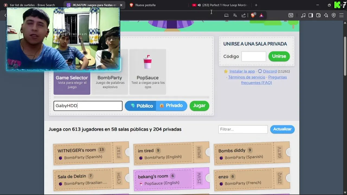Viewport: 347px width, 195px height.
Task: Click the page vertical scrollbar
Action: click(345, 56)
